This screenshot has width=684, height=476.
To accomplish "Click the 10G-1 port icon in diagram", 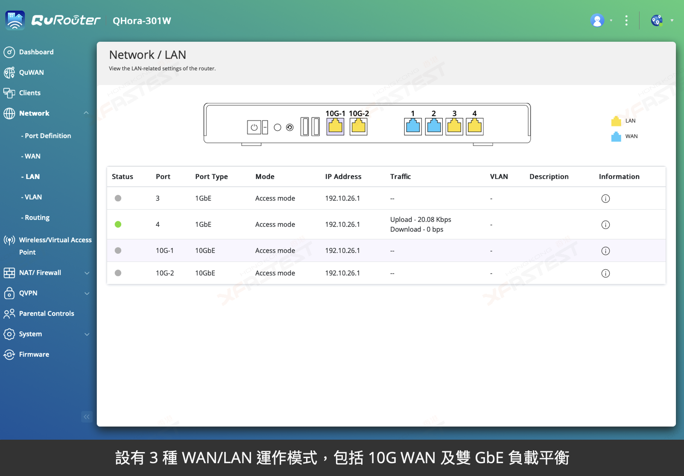I will (x=335, y=126).
